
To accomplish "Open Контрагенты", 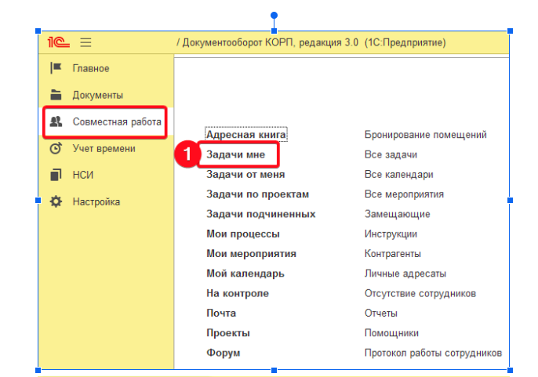I will click(392, 254).
